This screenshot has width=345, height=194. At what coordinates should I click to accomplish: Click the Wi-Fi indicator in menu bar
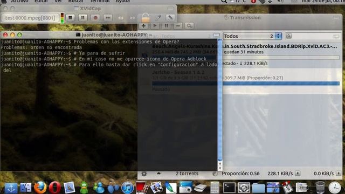(x=270, y=1)
